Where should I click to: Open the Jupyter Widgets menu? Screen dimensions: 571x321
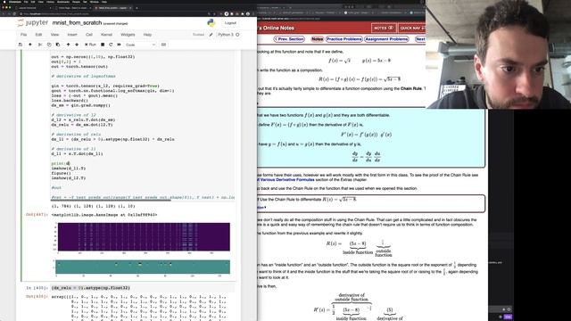[x=128, y=35]
